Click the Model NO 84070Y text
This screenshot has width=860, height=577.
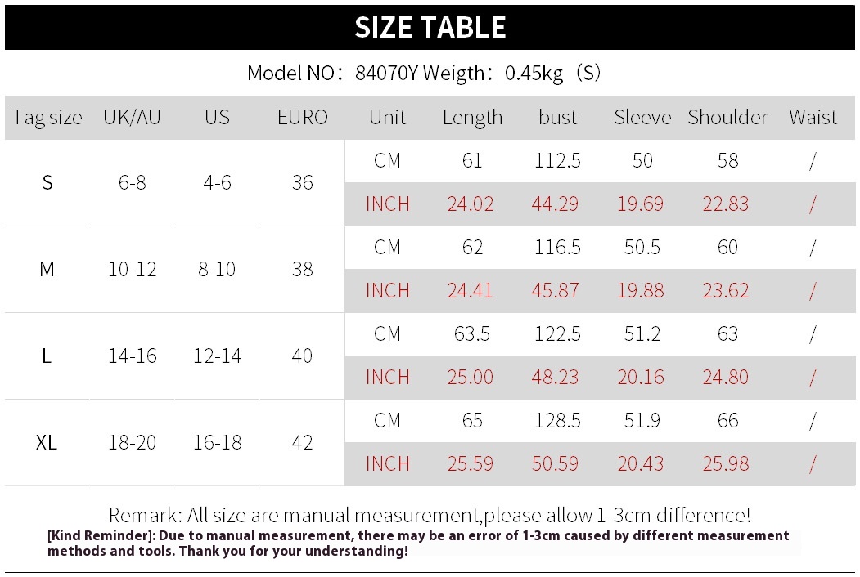(x=332, y=73)
